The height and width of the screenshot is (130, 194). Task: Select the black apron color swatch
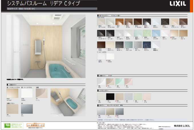[110, 96]
